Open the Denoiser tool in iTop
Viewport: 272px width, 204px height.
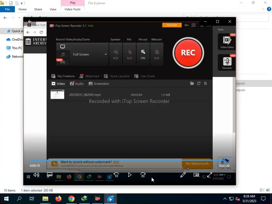point(227,62)
